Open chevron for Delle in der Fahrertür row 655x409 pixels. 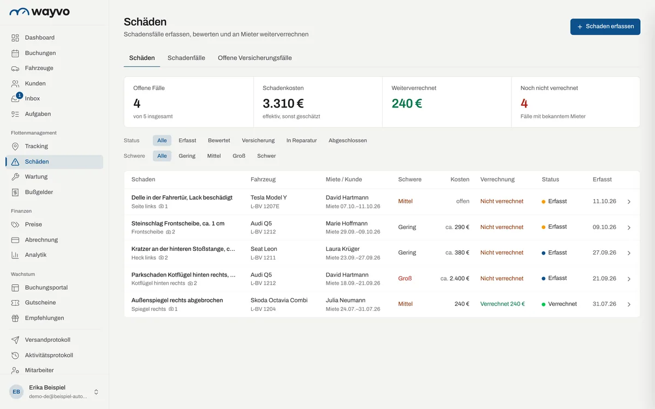point(629,202)
